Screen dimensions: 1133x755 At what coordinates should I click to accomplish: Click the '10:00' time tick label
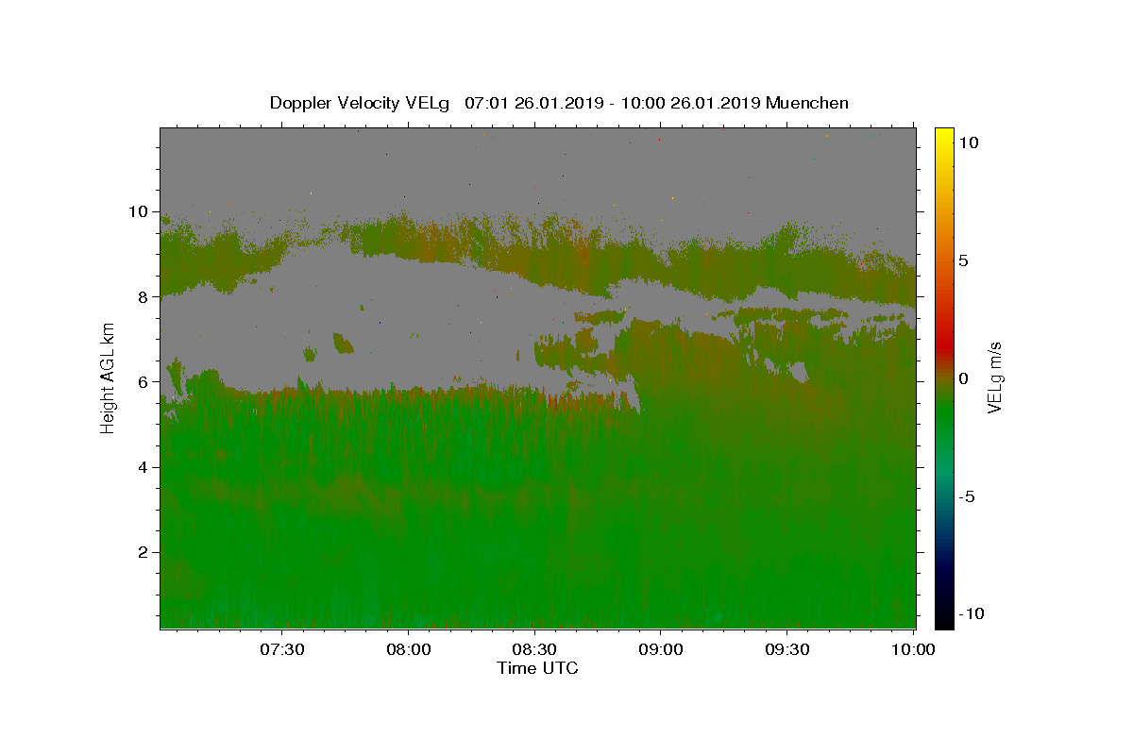coord(914,649)
